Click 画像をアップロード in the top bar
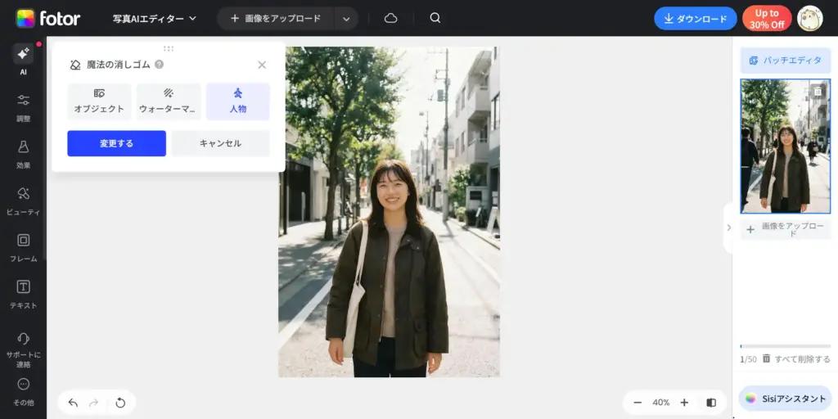838x419 pixels. (276, 18)
